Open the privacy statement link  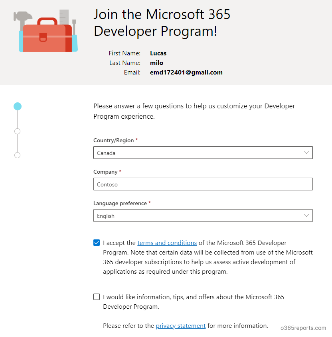click(181, 326)
